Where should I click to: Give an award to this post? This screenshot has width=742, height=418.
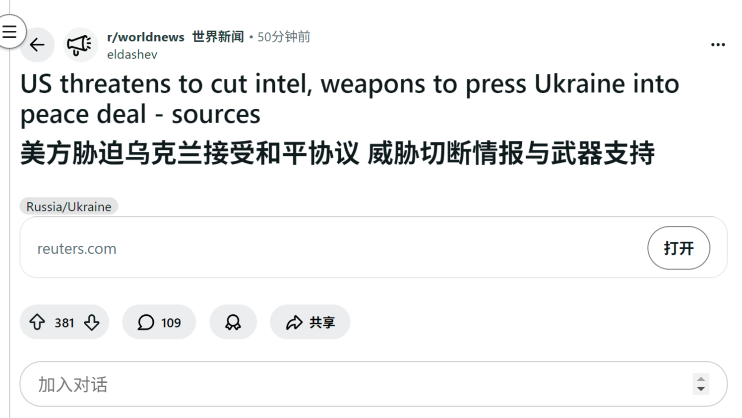click(x=233, y=322)
